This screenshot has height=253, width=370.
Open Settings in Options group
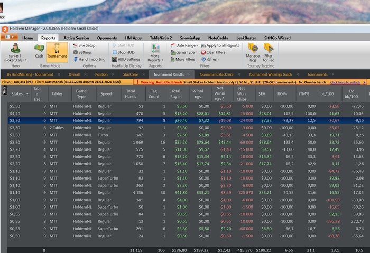(x=82, y=52)
